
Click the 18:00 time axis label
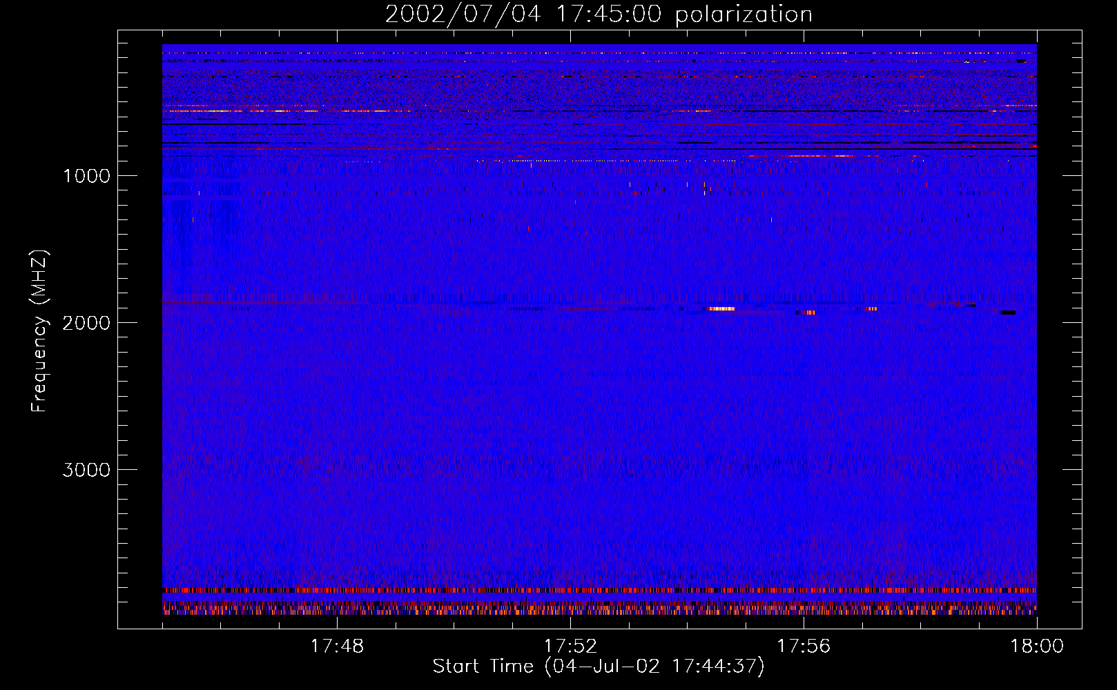tap(1037, 647)
